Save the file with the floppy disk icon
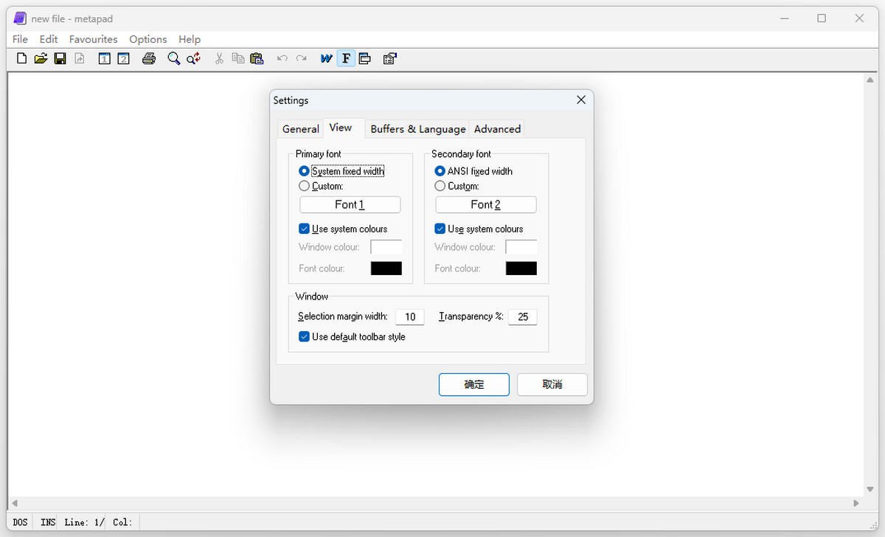 (x=60, y=59)
